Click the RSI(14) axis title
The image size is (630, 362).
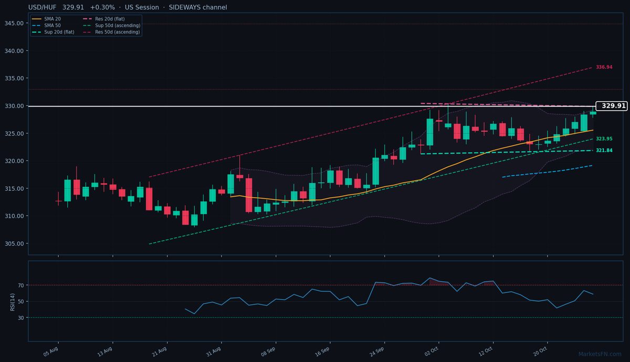pyautogui.click(x=12, y=301)
